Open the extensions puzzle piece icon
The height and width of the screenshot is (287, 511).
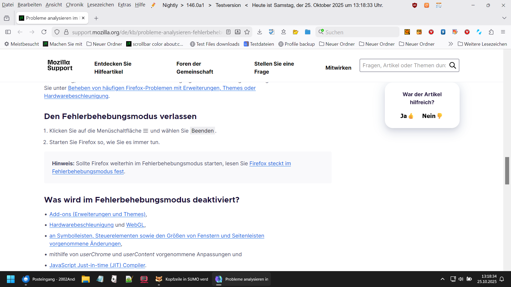[491, 32]
